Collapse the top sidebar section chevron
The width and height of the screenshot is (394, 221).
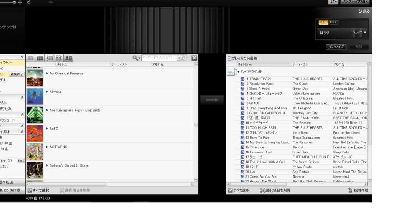coord(22,57)
